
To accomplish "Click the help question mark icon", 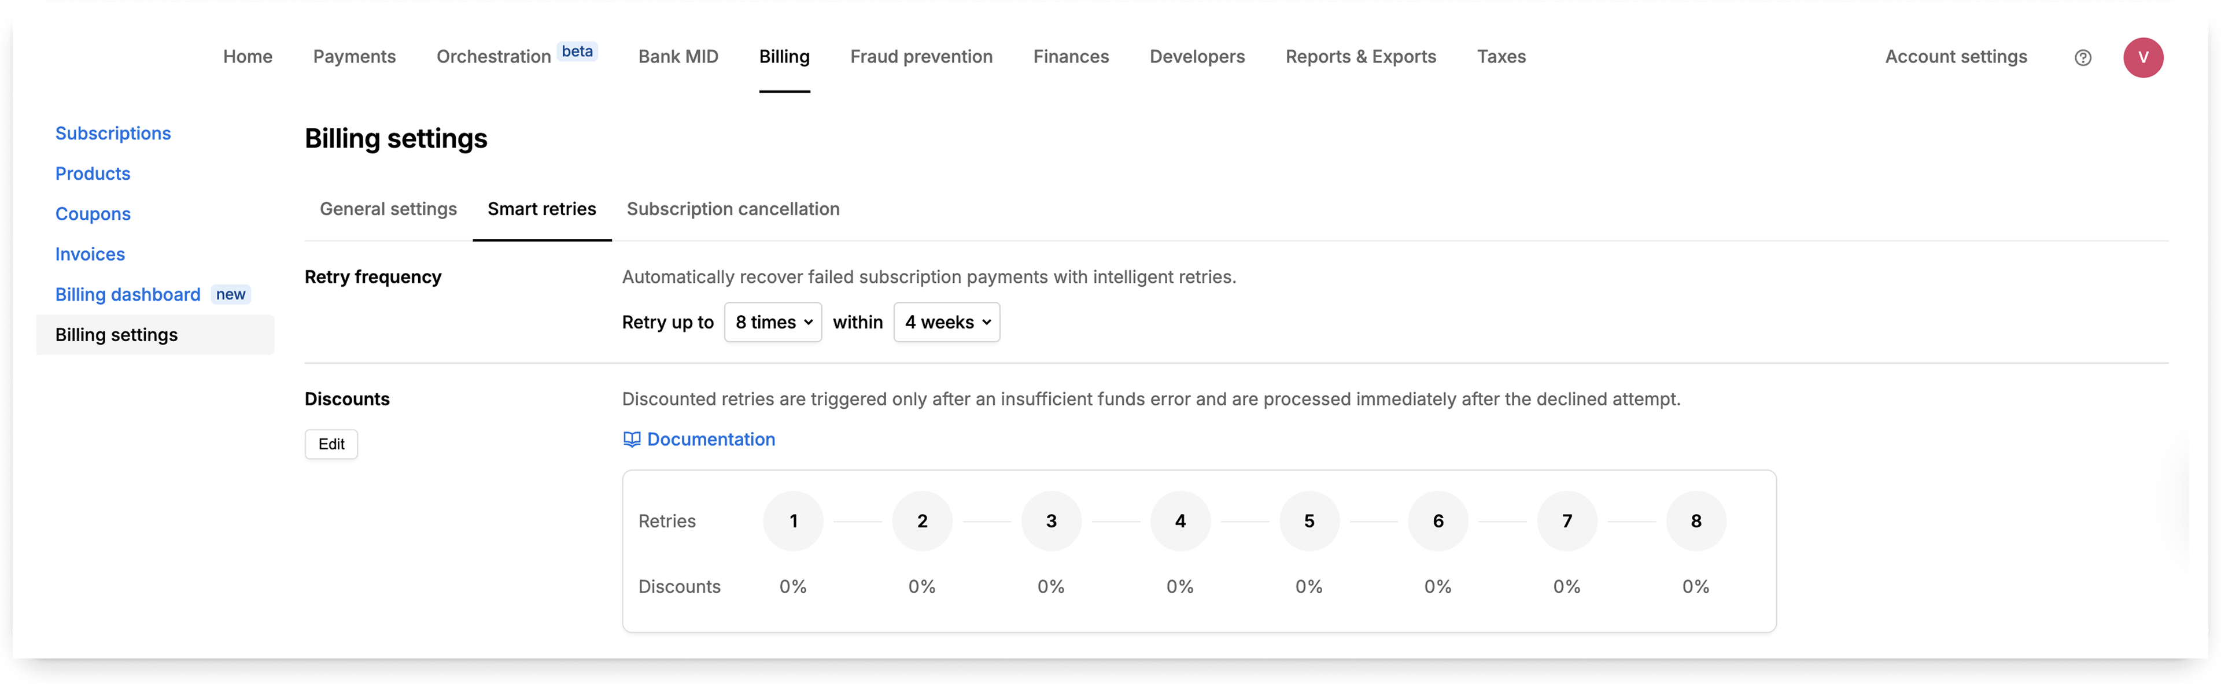I will [2084, 57].
